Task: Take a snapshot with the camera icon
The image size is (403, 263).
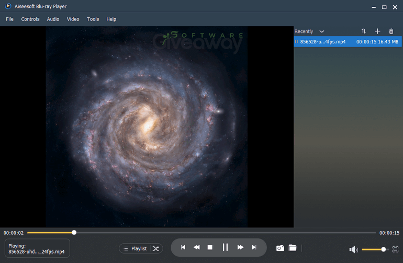Action: coord(280,248)
